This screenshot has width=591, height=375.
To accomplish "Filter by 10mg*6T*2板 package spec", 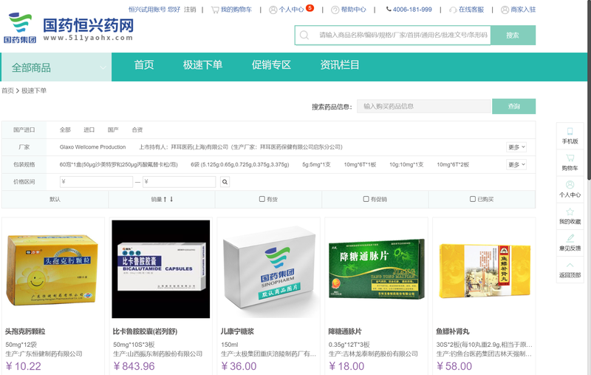I will [453, 164].
